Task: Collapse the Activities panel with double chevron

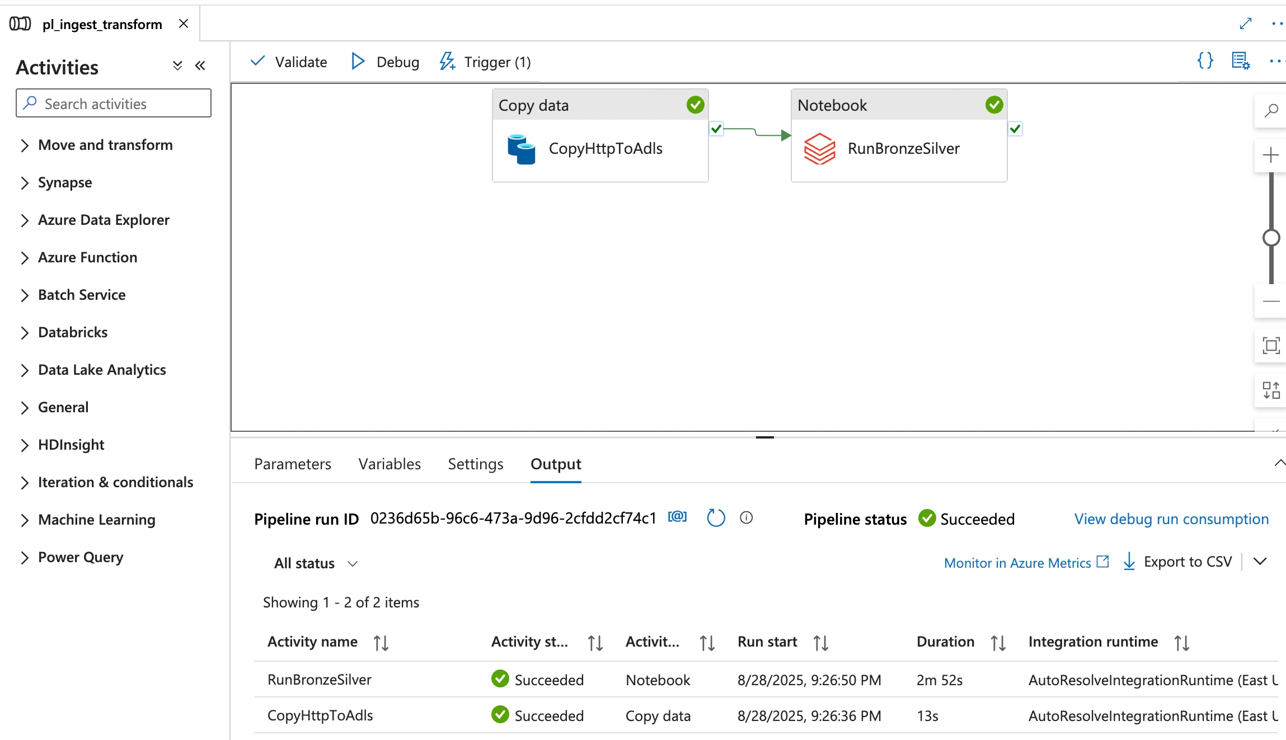Action: tap(200, 66)
